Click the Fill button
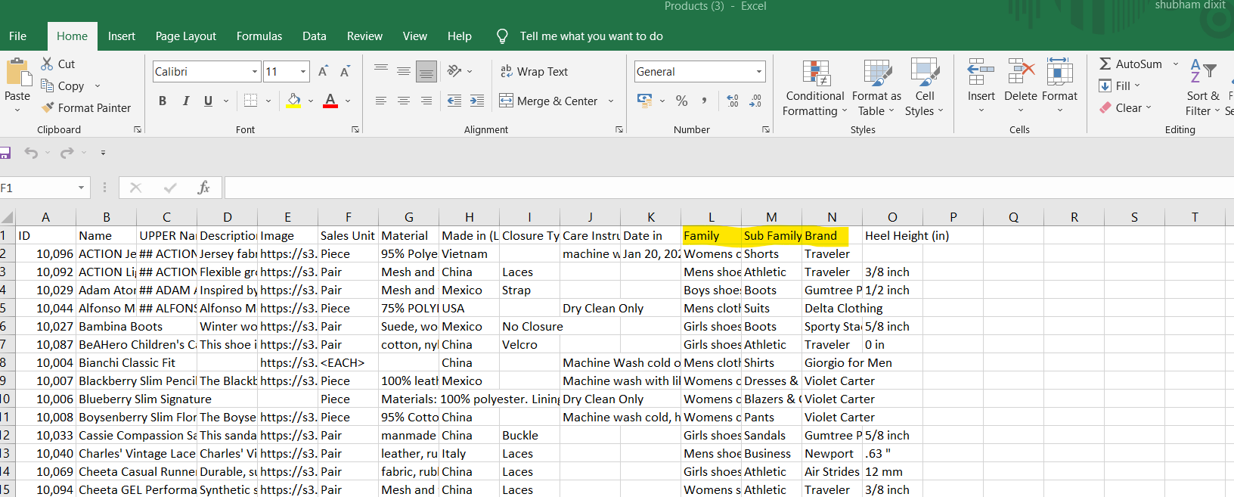Screen dimensions: 1234x497 pyautogui.click(x=1118, y=86)
